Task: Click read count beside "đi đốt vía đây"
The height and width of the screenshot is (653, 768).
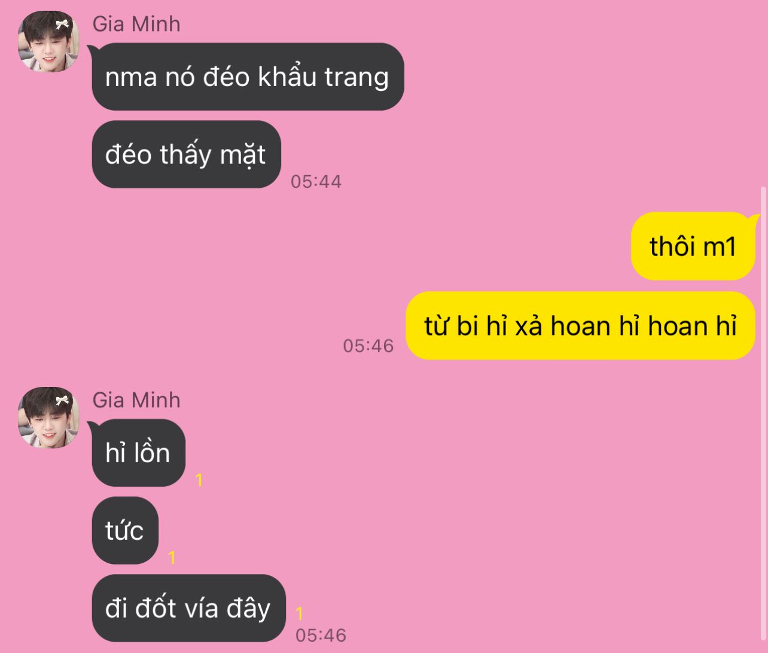Action: pos(300,613)
